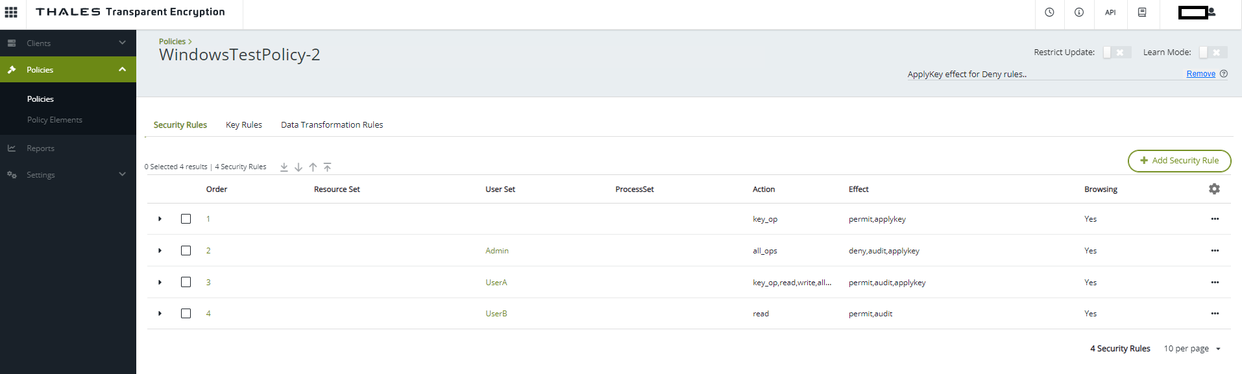Click the Add Security Rule button

(x=1179, y=161)
